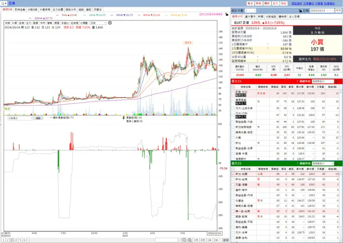Tick the 買方15 select-all header checkbox
The image size is (343, 243).
click(233, 87)
